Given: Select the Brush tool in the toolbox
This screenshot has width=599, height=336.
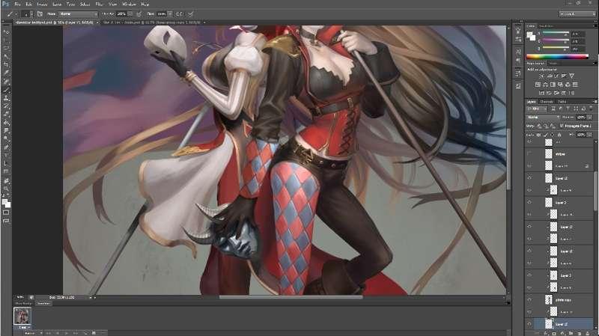Looking at the screenshot, I should click(x=6, y=90).
